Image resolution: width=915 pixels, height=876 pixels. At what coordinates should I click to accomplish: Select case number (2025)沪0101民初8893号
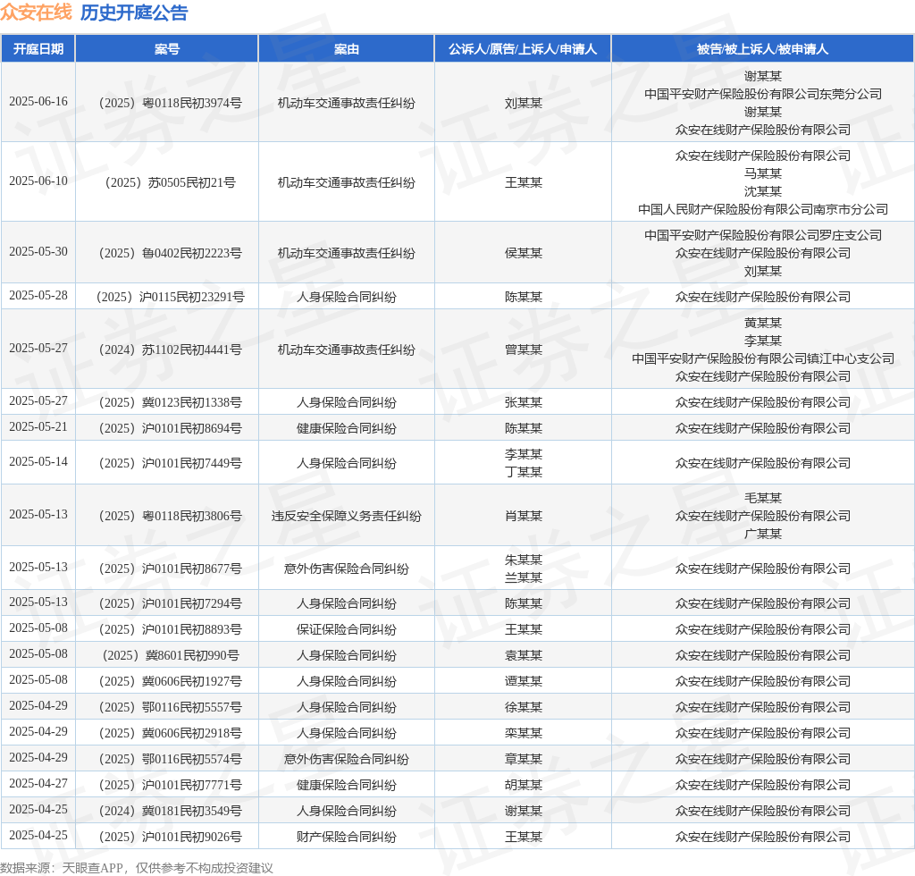coord(170,629)
